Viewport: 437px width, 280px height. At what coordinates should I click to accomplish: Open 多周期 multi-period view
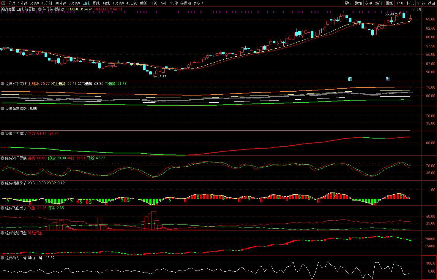185,3
